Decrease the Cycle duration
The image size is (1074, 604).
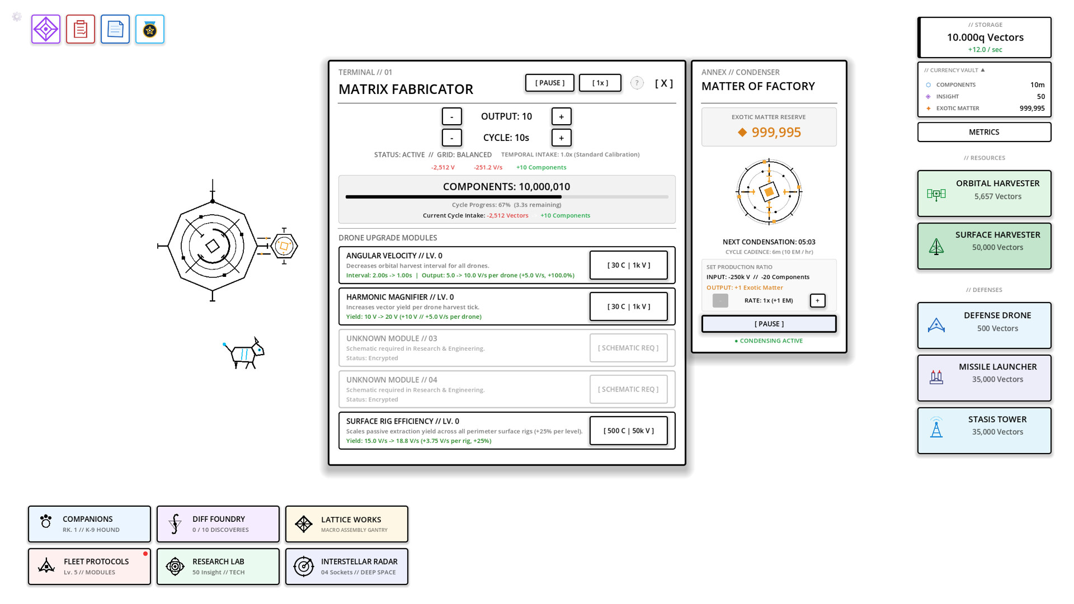tap(452, 138)
